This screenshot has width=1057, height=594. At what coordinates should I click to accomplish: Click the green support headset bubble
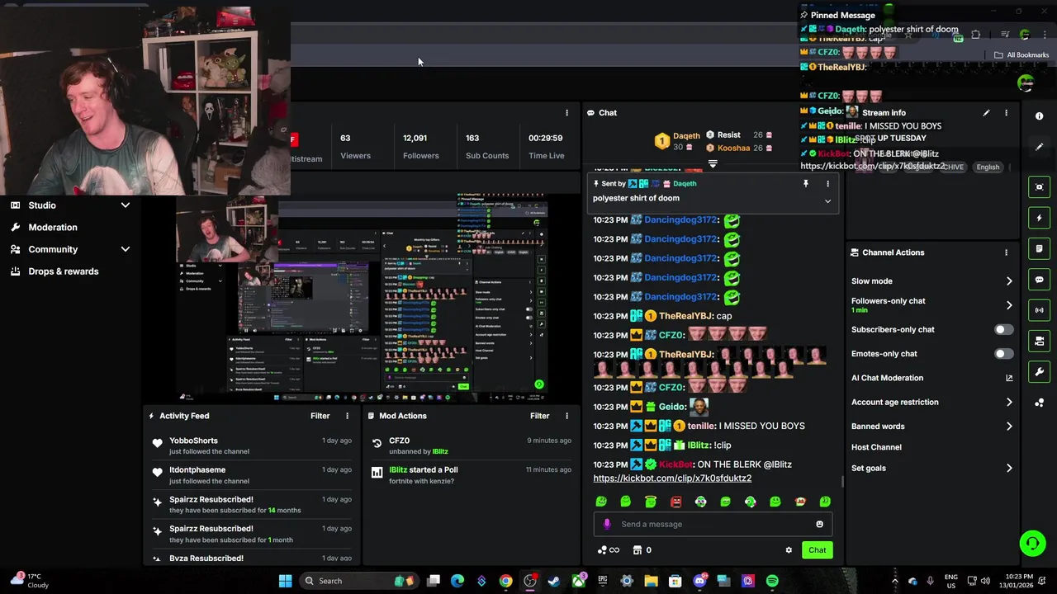(x=1032, y=543)
